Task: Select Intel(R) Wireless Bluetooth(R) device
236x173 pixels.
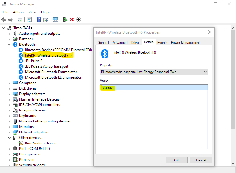Action: point(48,55)
